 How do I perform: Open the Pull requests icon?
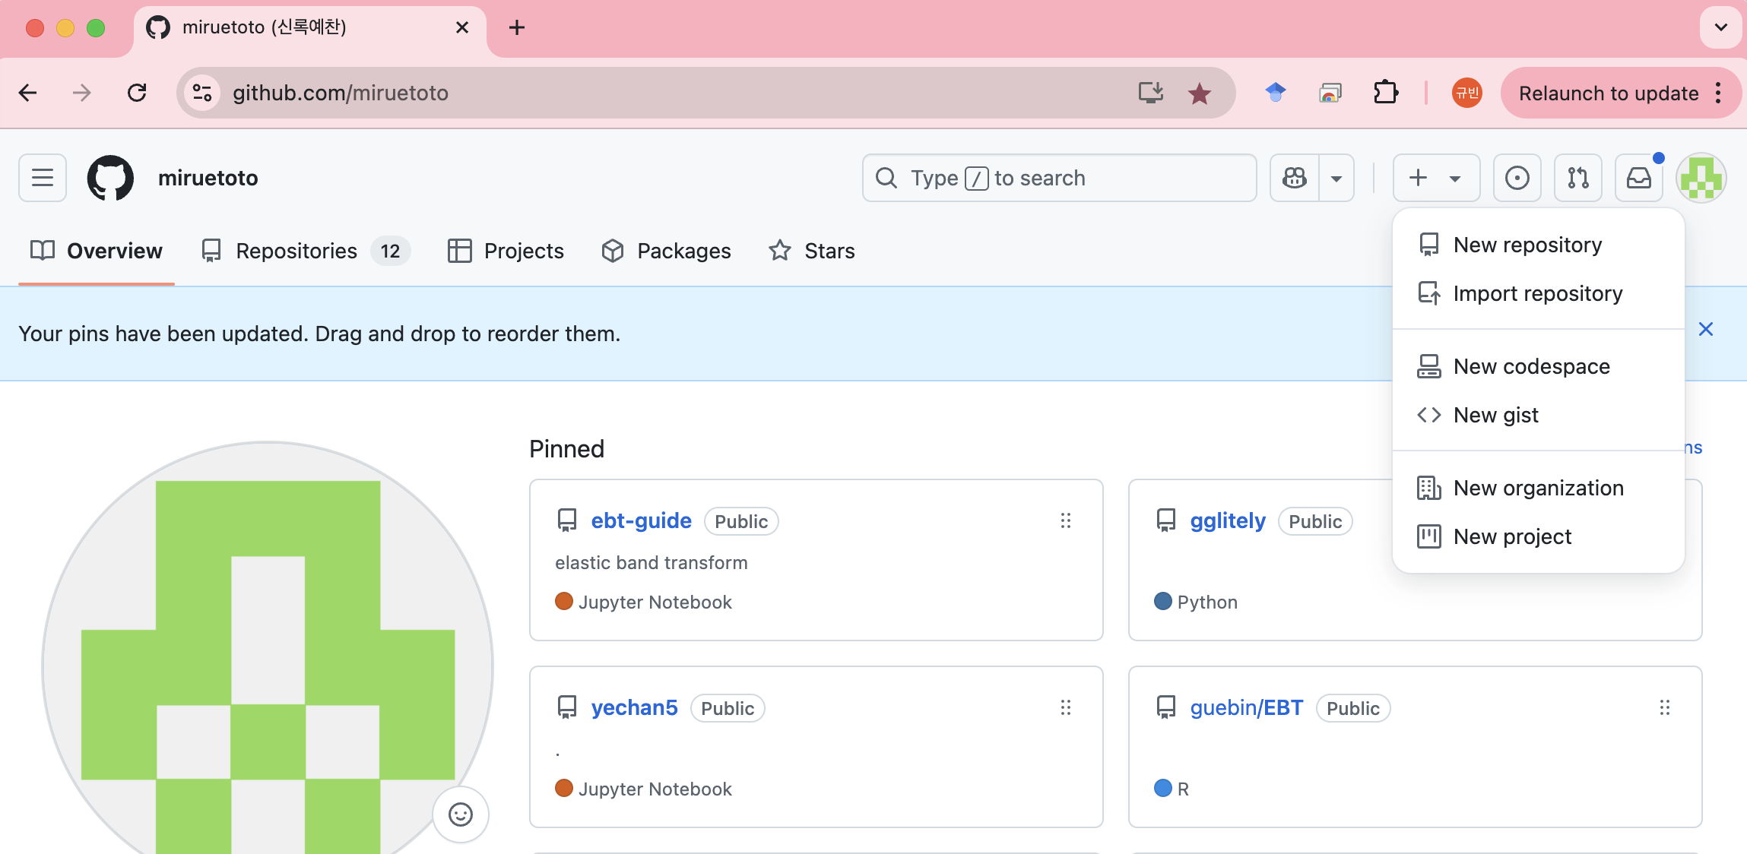(1577, 178)
